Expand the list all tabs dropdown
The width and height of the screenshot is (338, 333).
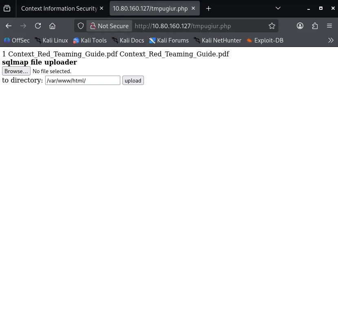278,8
